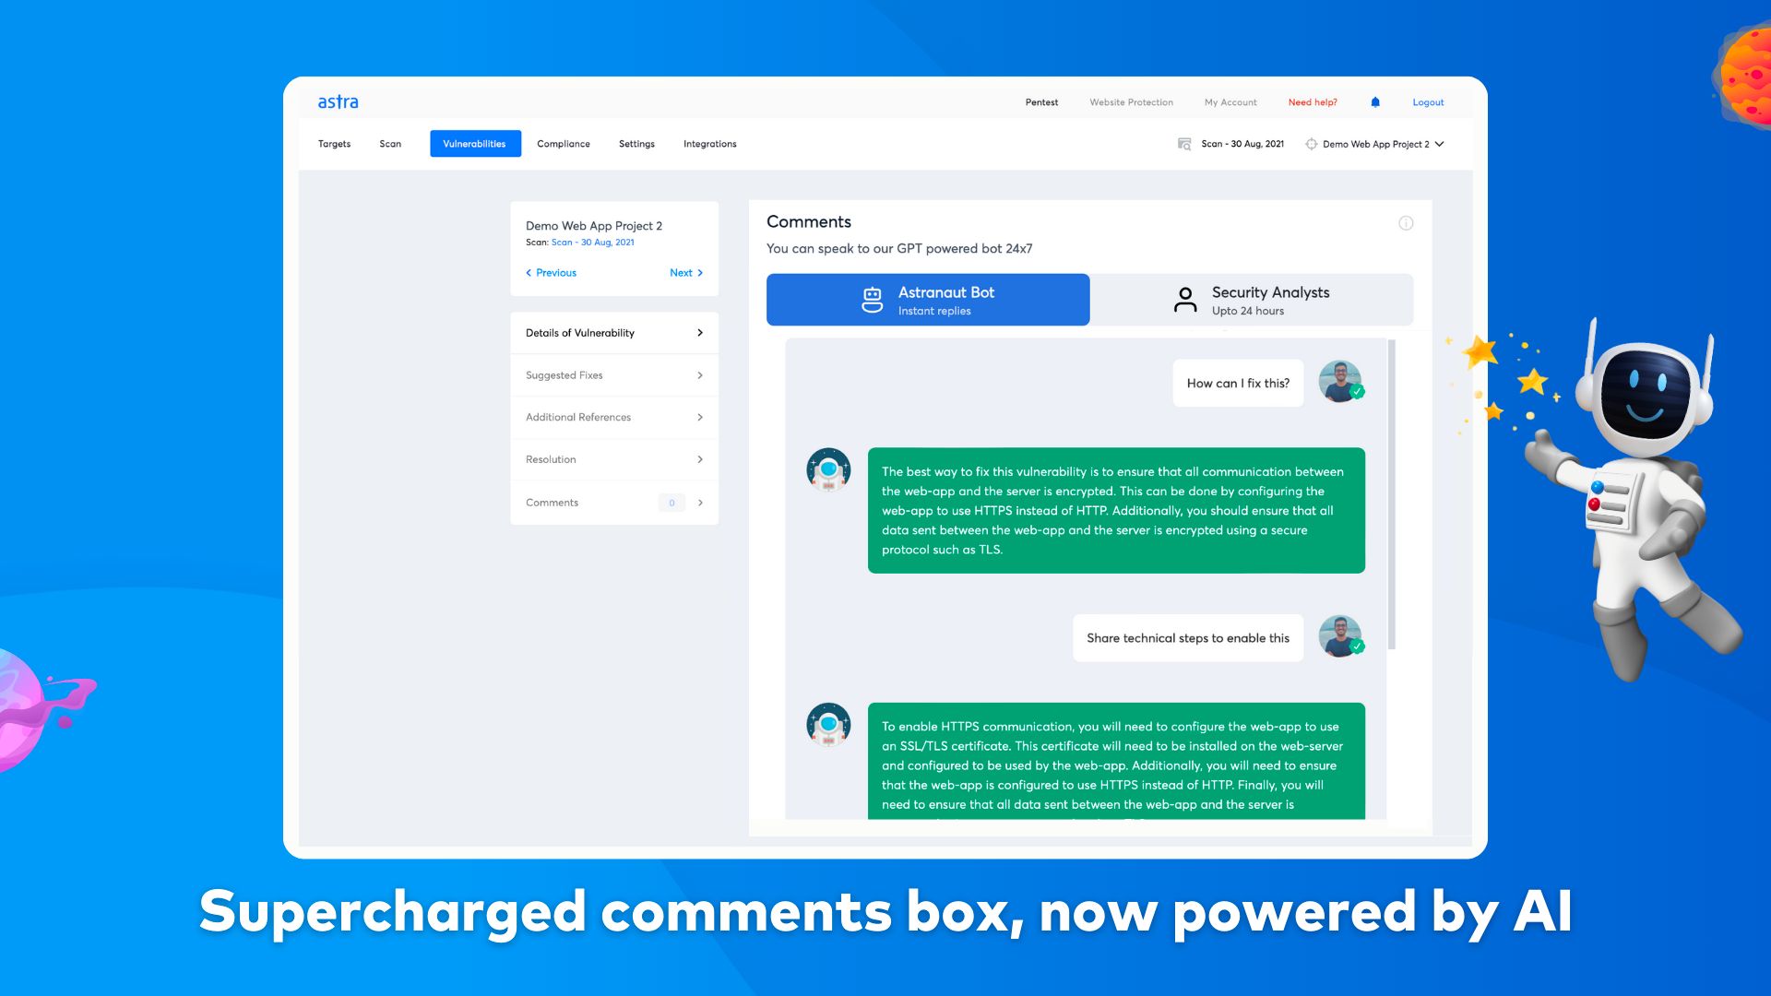Viewport: 1771px width, 996px height.
Task: Click the Logout link
Action: (x=1428, y=102)
